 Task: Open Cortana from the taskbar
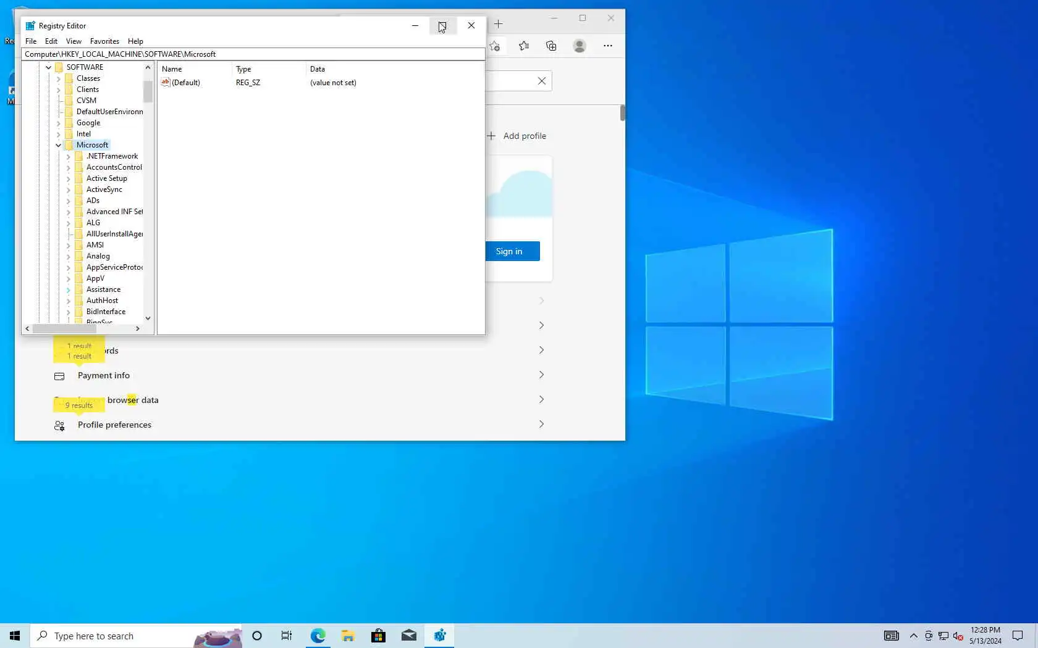[x=257, y=636]
